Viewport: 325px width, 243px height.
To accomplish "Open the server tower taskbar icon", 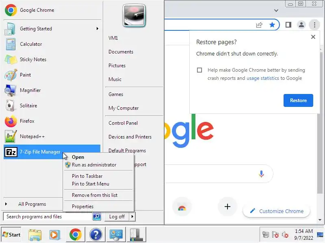I will point(136,234).
